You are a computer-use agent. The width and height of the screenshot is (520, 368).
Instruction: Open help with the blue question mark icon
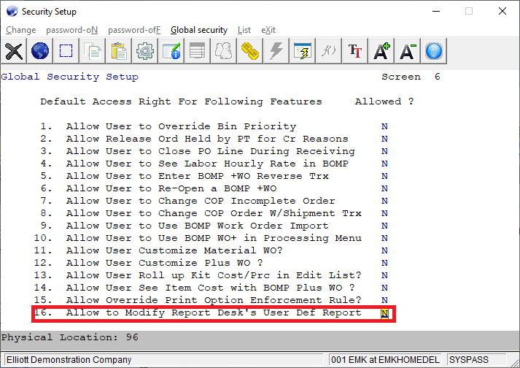tap(434, 51)
